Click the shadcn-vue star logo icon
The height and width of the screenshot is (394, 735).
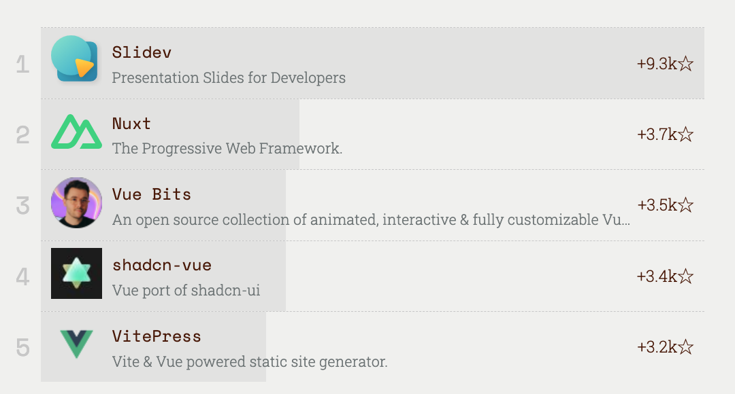click(x=76, y=273)
